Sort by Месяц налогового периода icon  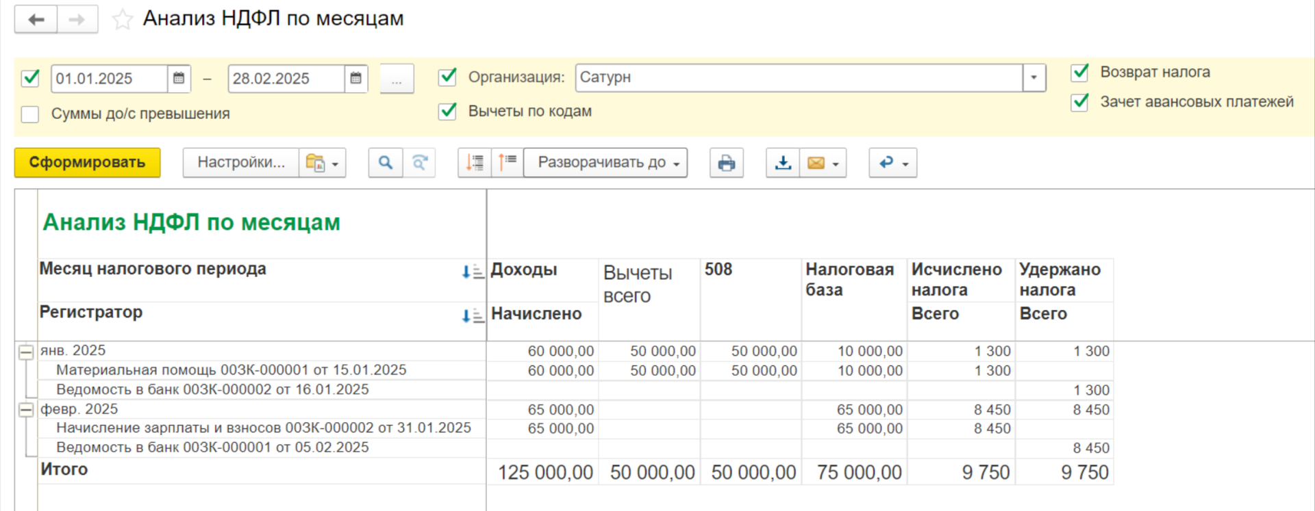click(x=472, y=272)
